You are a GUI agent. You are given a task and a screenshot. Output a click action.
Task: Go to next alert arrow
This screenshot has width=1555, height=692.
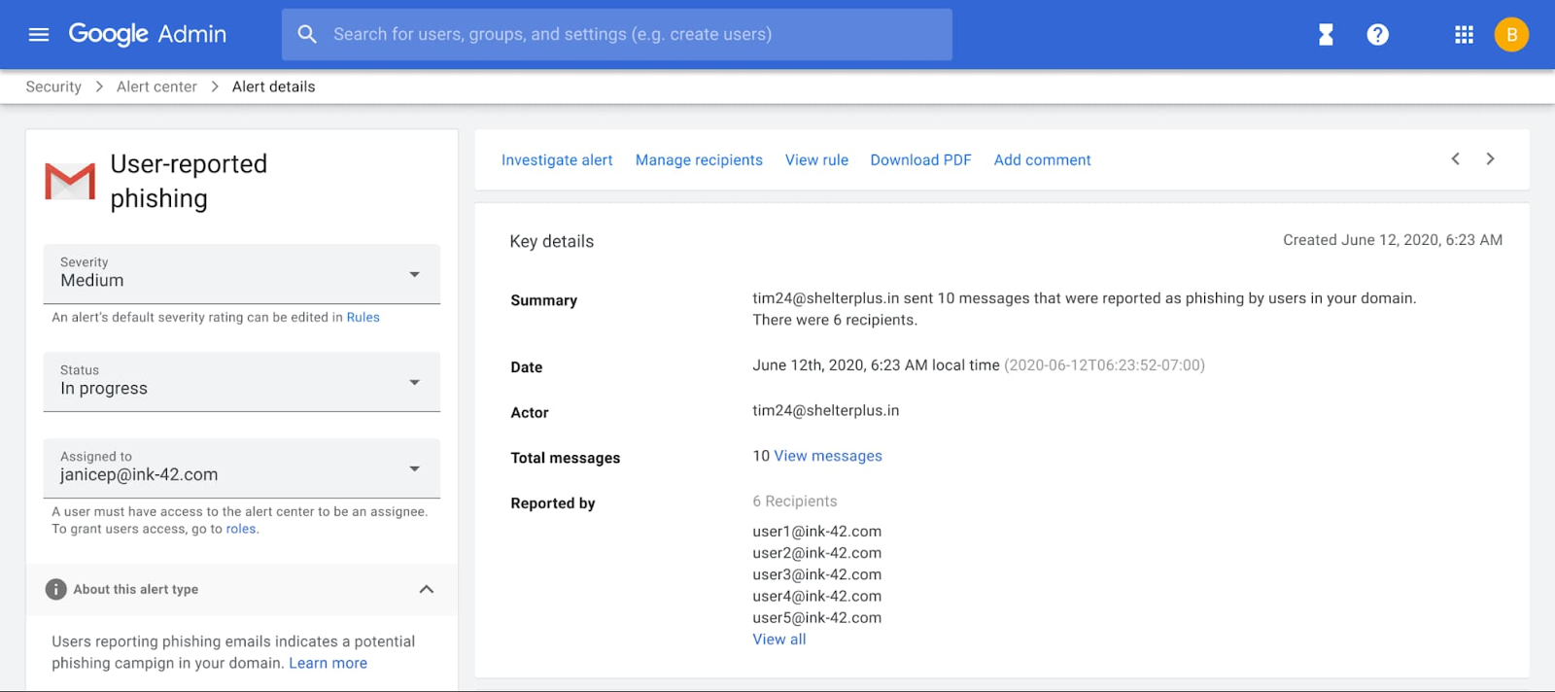pyautogui.click(x=1490, y=159)
